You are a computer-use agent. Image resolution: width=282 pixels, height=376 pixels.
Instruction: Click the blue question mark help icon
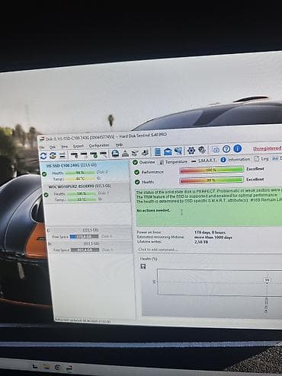(x=226, y=149)
